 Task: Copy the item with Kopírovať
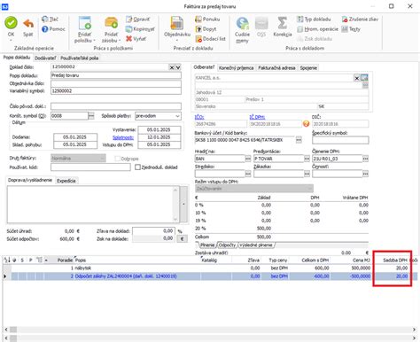click(x=140, y=29)
